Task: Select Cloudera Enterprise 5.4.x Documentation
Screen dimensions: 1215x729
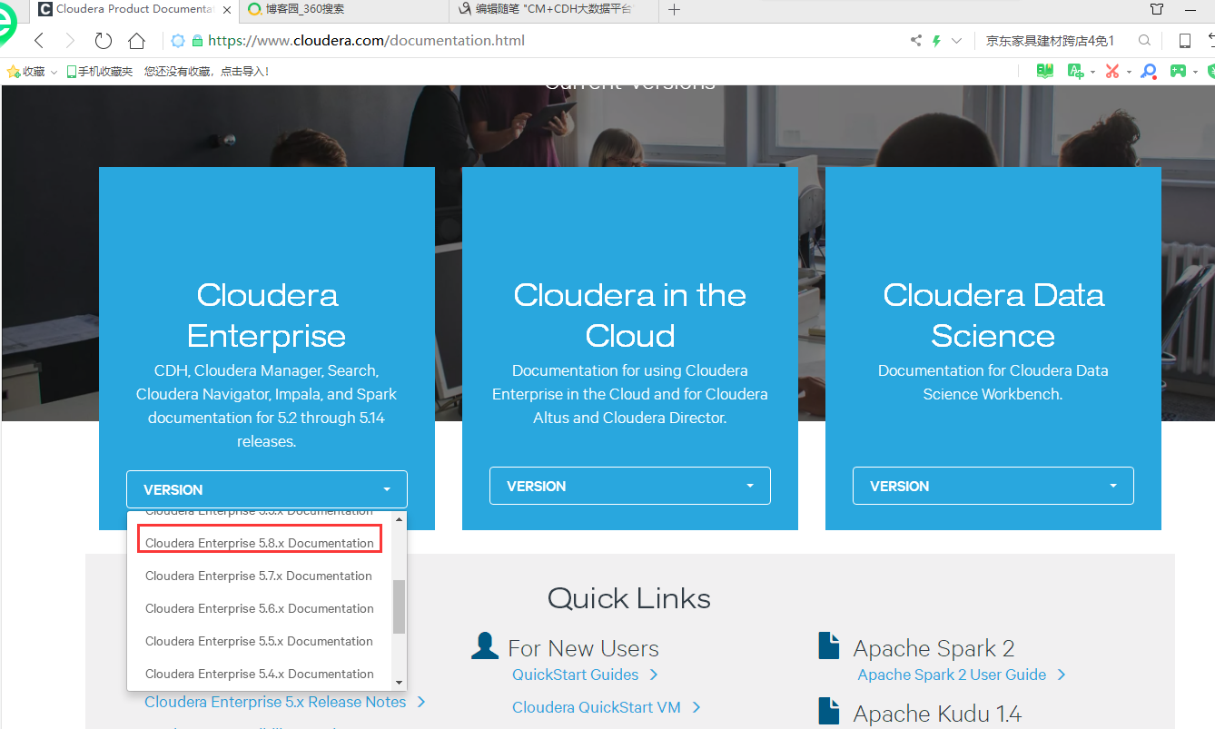Action: [260, 674]
